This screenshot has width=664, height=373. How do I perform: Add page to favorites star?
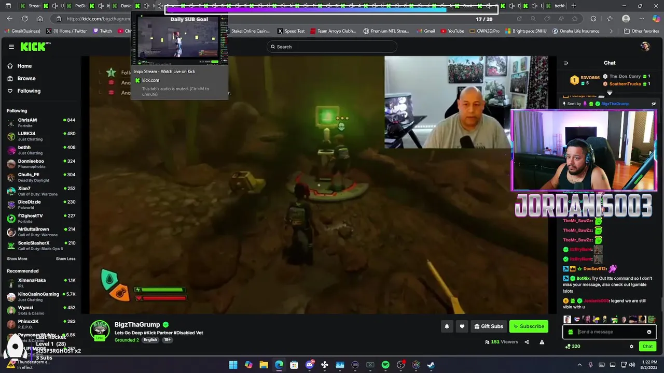pos(574,19)
